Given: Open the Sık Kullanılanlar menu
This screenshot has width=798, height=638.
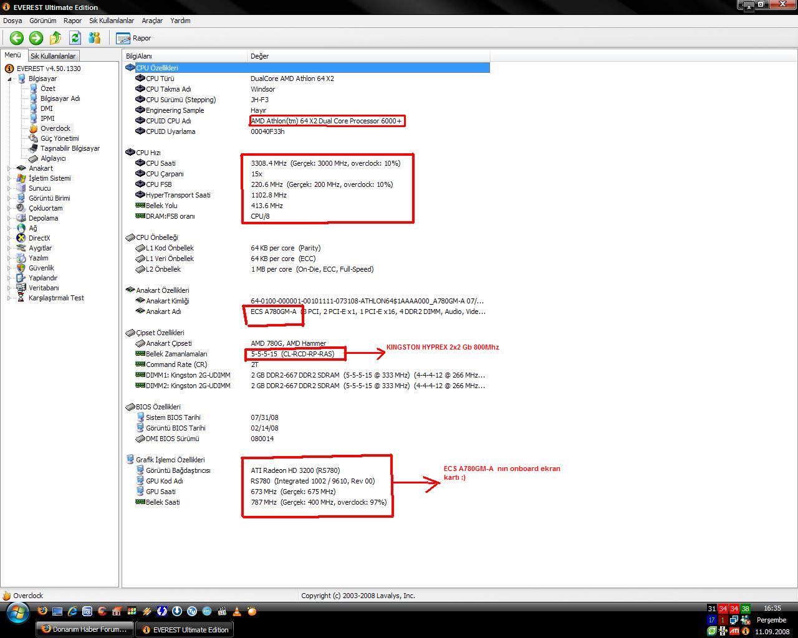Looking at the screenshot, I should 112,21.
